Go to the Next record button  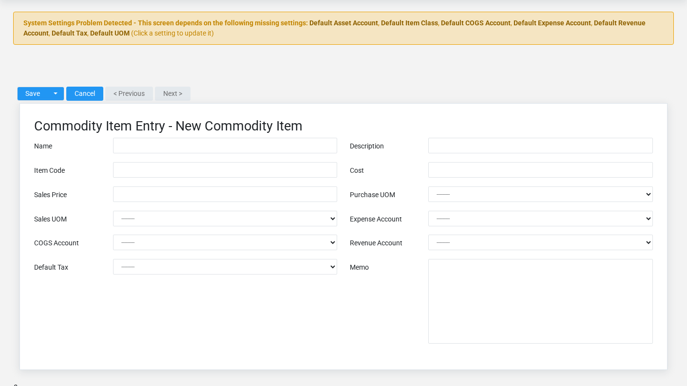tap(172, 93)
